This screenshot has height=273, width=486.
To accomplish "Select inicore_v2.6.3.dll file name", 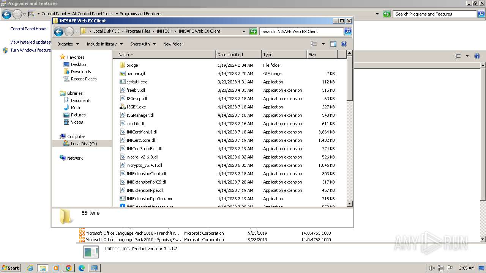I will [x=142, y=157].
